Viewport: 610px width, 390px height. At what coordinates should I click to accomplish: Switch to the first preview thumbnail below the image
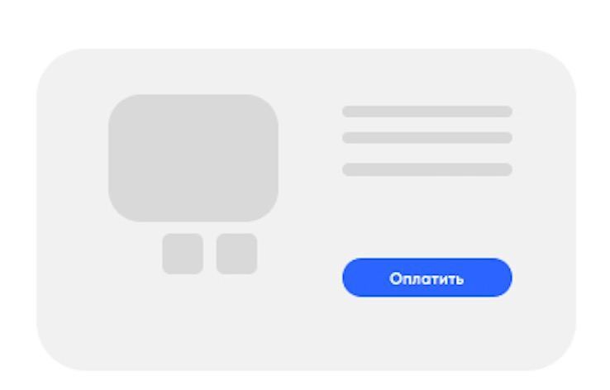click(x=183, y=254)
